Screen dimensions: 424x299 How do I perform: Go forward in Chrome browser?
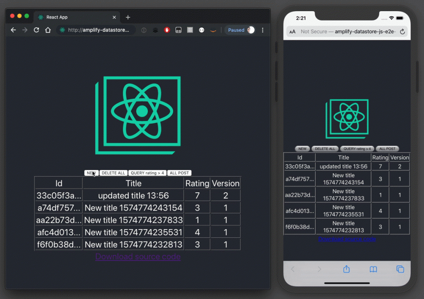coord(24,30)
